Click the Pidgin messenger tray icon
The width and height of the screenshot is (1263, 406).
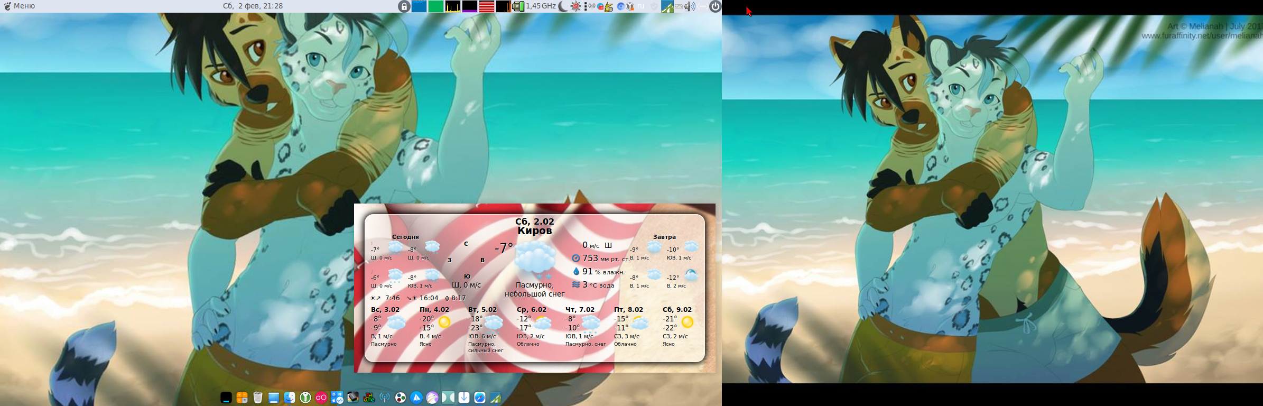click(x=609, y=7)
